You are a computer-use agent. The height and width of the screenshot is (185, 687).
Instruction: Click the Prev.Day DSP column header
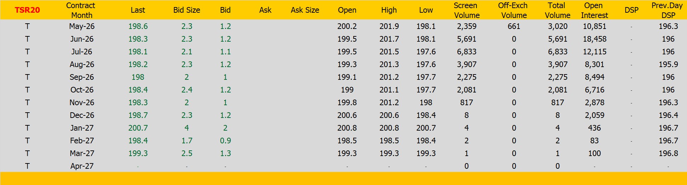(x=668, y=10)
